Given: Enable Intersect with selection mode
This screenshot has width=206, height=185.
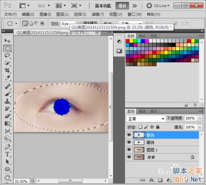Looking at the screenshot, I should tap(42, 23).
